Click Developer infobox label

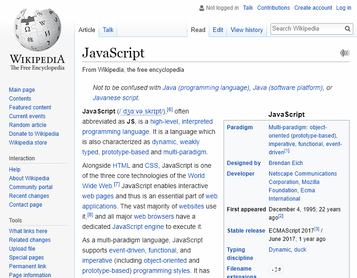pyautogui.click(x=241, y=174)
